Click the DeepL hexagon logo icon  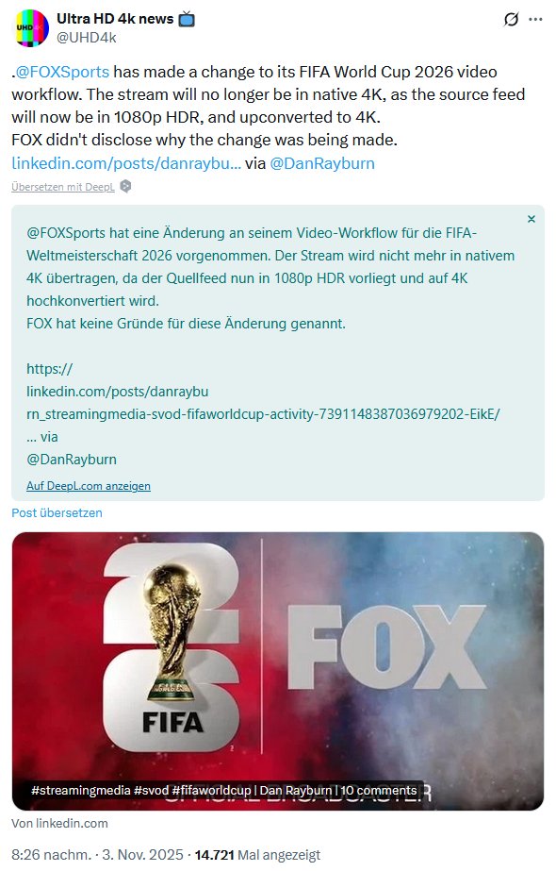tap(126, 187)
